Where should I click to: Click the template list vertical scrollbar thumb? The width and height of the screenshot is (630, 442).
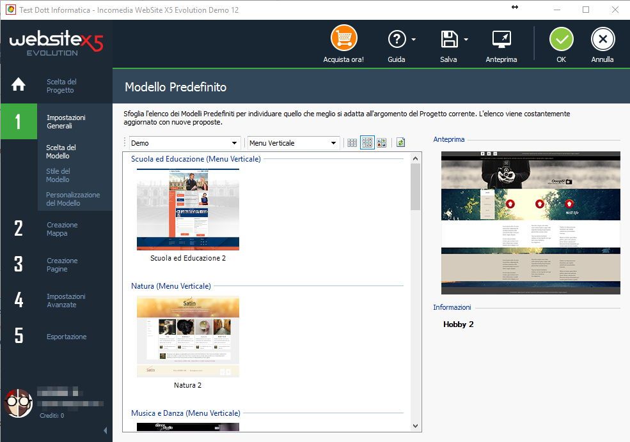point(415,187)
